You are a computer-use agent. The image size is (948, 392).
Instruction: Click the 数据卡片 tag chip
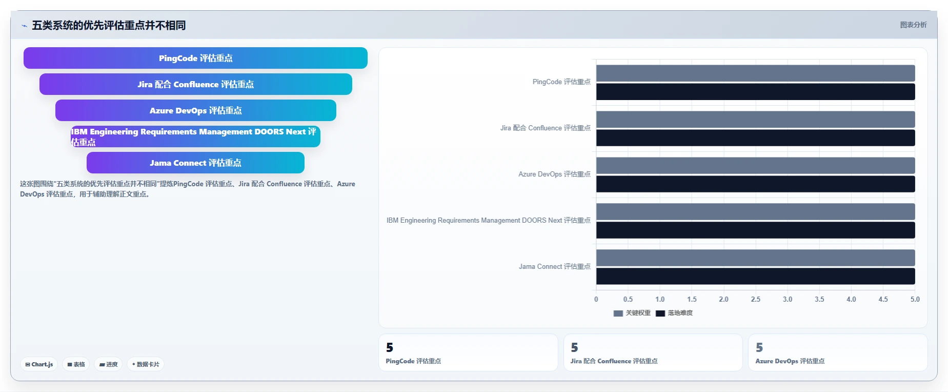pyautogui.click(x=146, y=364)
